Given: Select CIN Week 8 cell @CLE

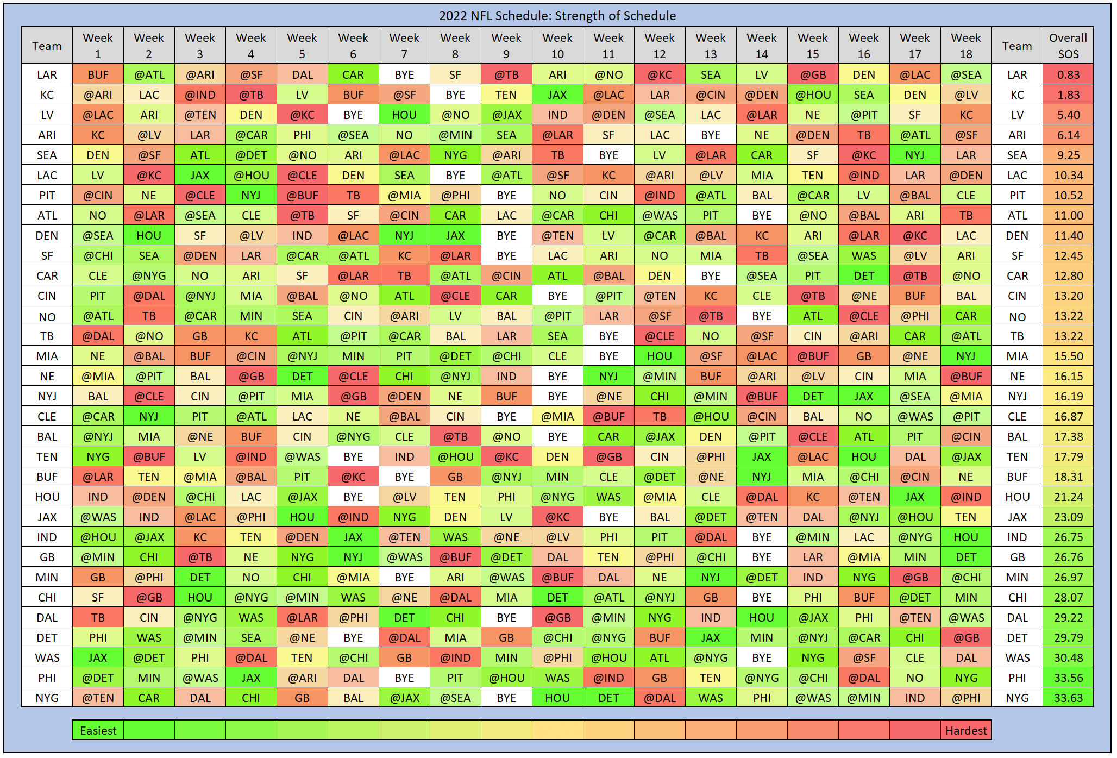Looking at the screenshot, I should (455, 296).
